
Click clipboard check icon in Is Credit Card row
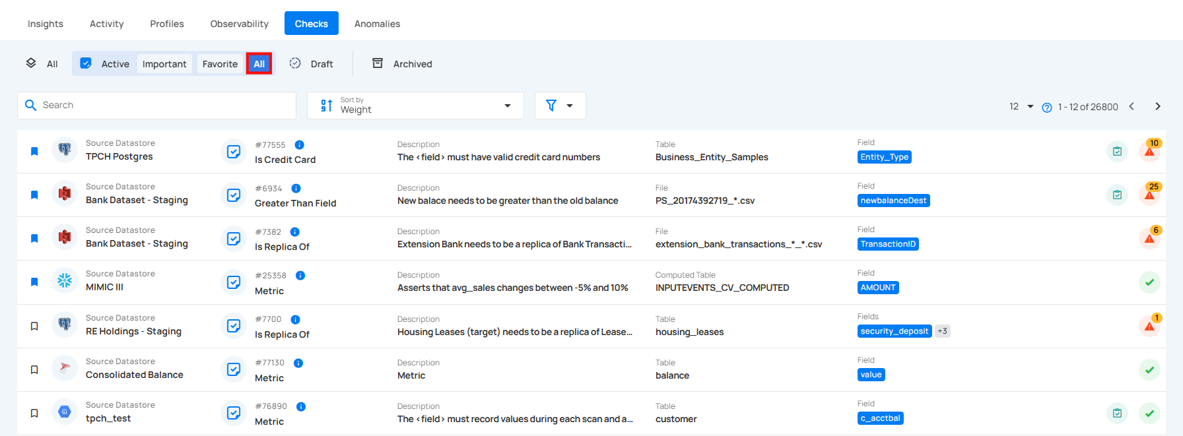[1117, 151]
